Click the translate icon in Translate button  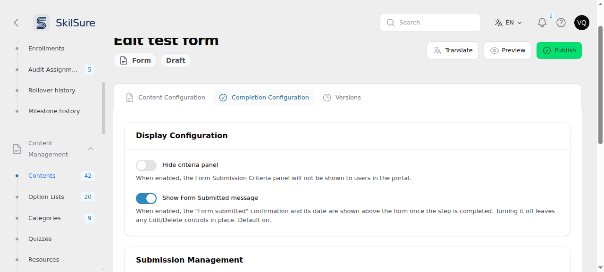click(x=437, y=50)
